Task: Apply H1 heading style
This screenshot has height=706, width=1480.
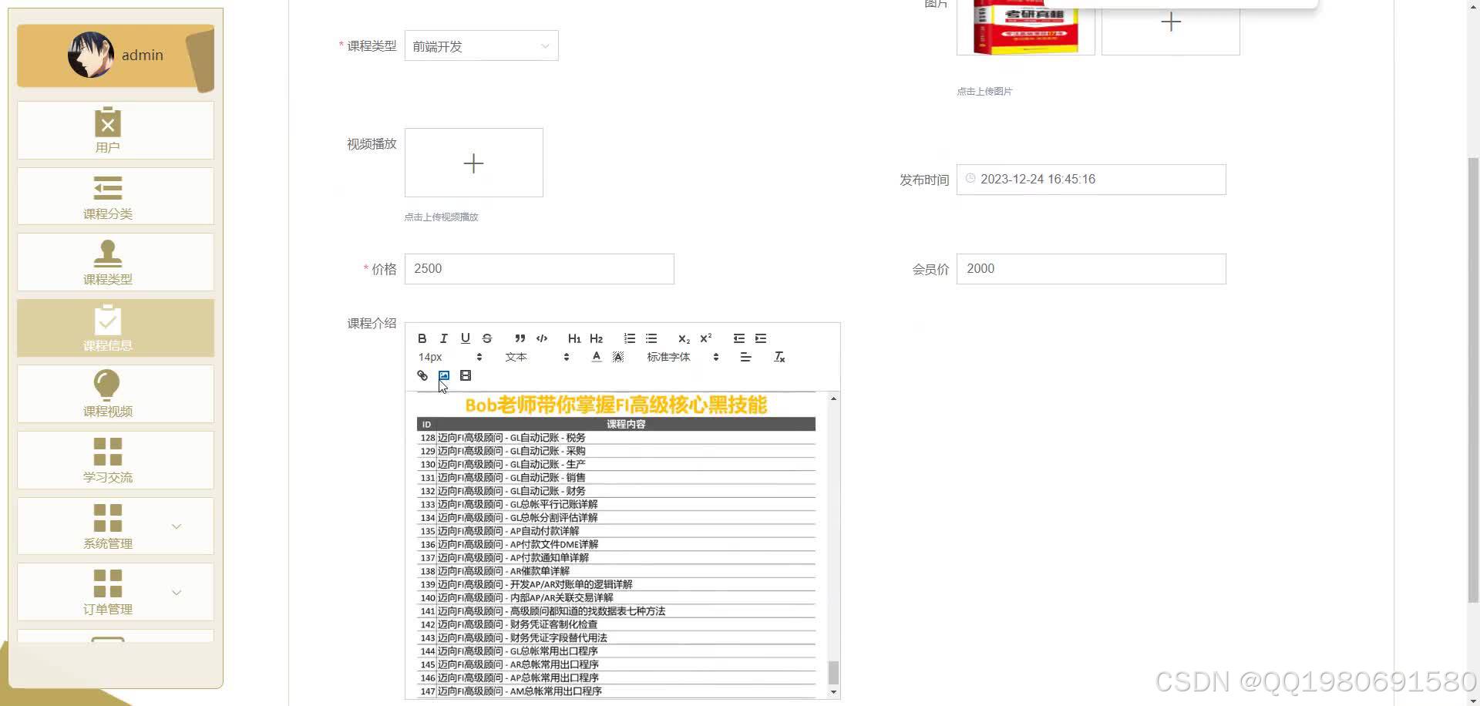Action: (x=574, y=338)
